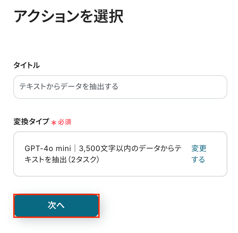Click the アクションを選択 heading
This screenshot has height=233, width=238.
pos(68,17)
